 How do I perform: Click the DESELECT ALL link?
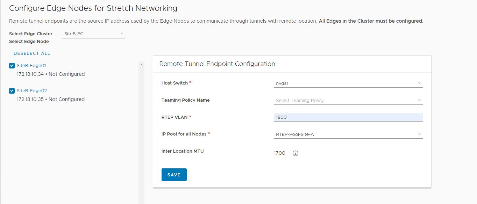point(32,53)
